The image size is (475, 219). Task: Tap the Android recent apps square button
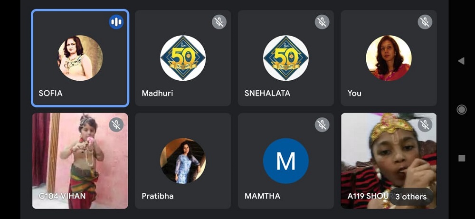click(461, 158)
